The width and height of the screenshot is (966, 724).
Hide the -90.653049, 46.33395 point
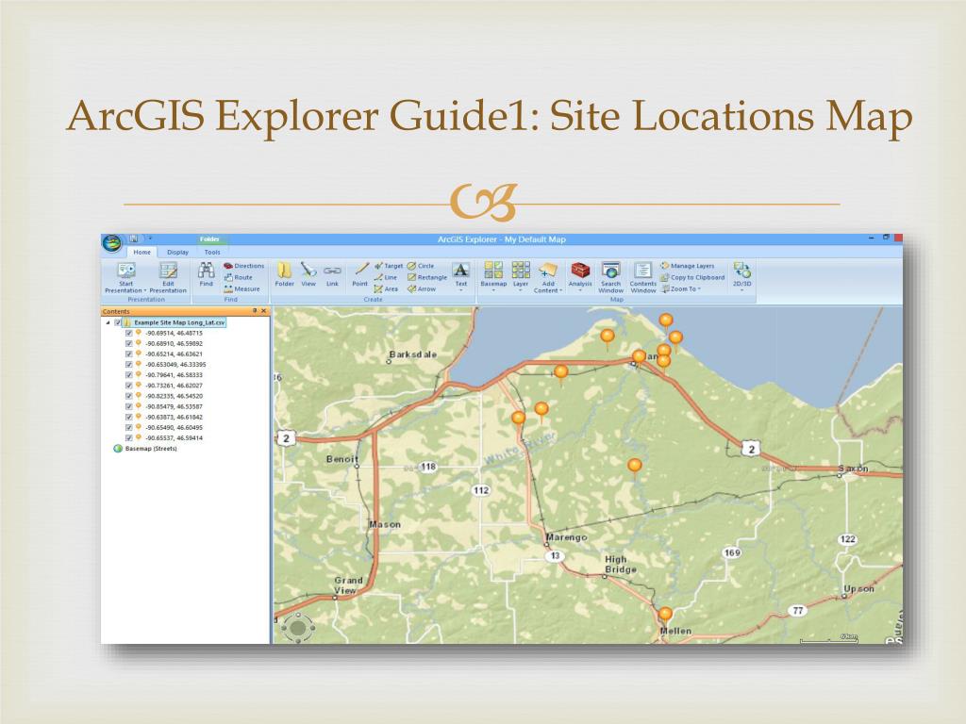click(x=128, y=365)
